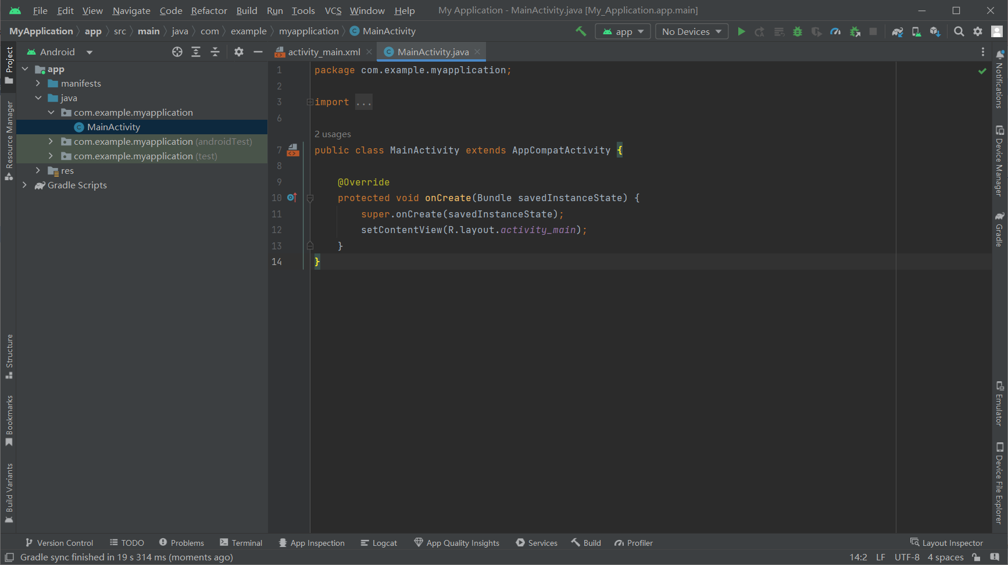The image size is (1008, 565).
Task: Open editor tabs more options menu
Action: click(x=983, y=52)
